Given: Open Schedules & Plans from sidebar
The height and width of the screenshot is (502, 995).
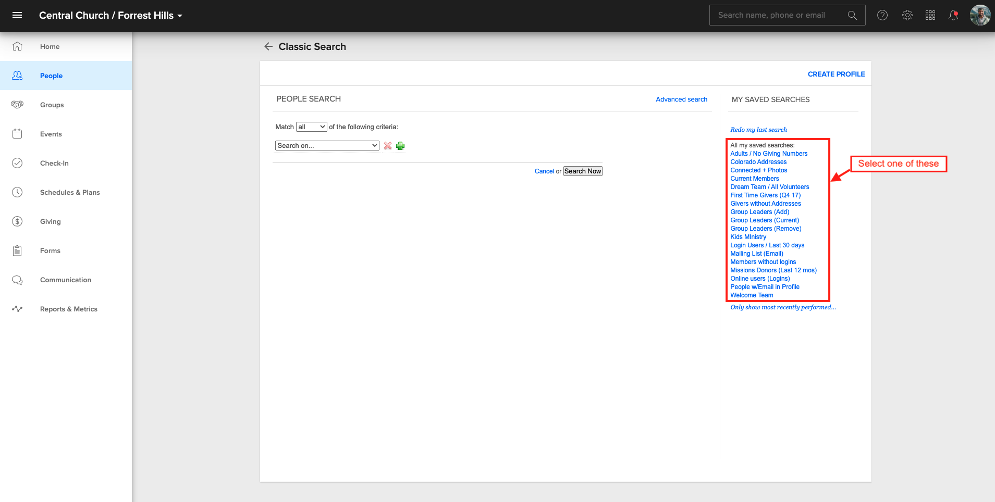Looking at the screenshot, I should click(x=70, y=192).
